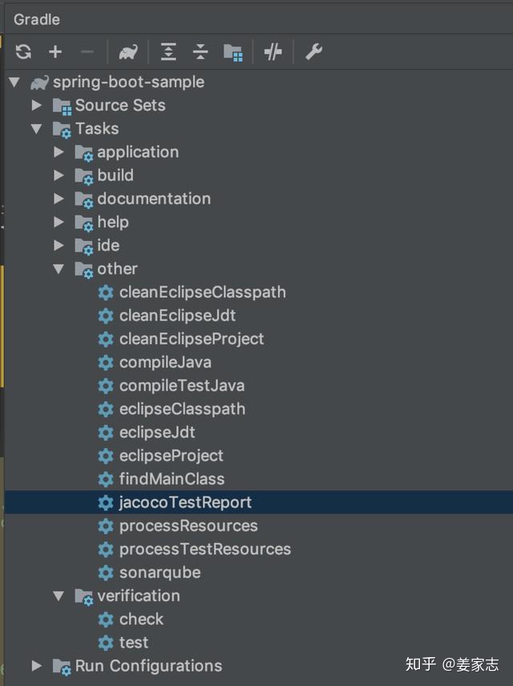Click the Collapse All toolbar icon

pyautogui.click(x=200, y=52)
